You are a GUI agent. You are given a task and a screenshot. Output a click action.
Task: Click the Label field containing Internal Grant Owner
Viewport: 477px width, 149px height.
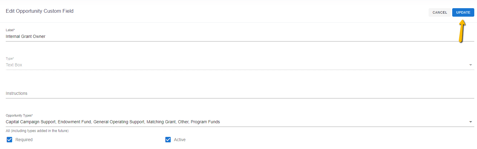pos(240,36)
